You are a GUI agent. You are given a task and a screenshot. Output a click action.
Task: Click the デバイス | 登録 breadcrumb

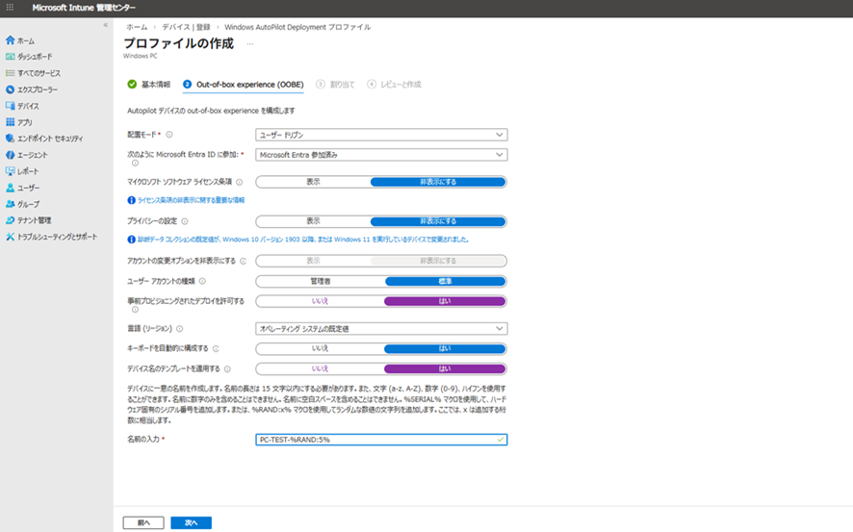185,27
